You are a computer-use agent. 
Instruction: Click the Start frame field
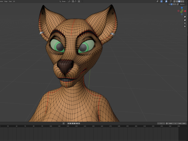click(x=173, y=123)
